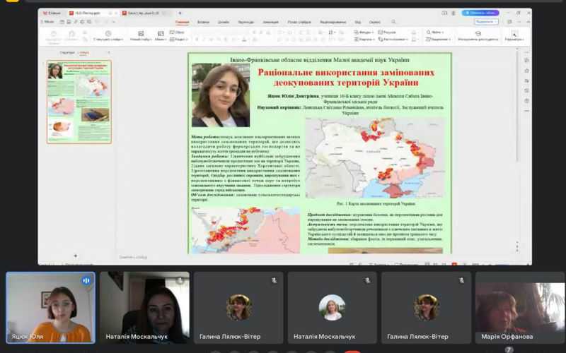Open the Переходы ribbon tab
The height and width of the screenshot is (353, 566).
point(246,23)
